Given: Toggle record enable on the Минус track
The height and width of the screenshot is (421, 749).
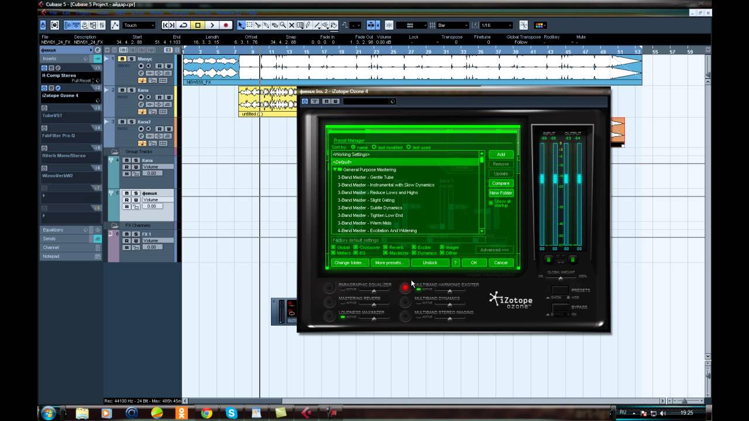Looking at the screenshot, I should pos(141,66).
